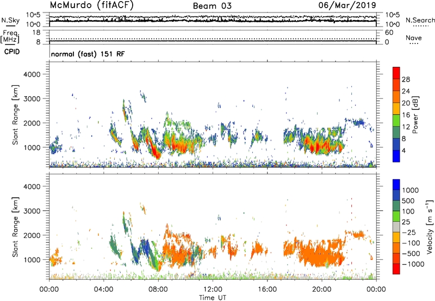Click the 'N.Search' legend label
This screenshot has height=301, width=435.
[420, 20]
